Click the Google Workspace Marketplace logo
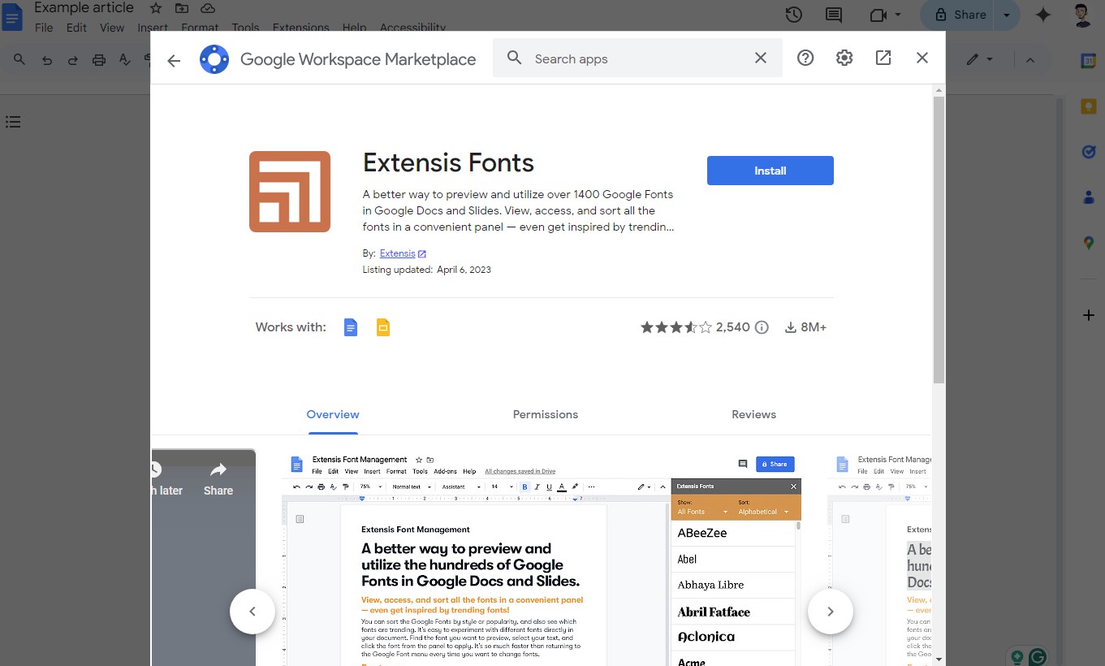1105x666 pixels. 214,59
